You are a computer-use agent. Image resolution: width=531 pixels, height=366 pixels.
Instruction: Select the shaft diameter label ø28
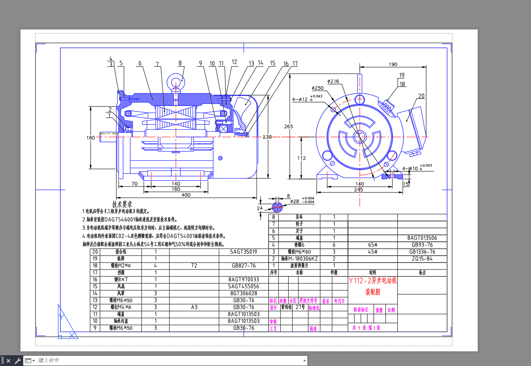click(295, 201)
